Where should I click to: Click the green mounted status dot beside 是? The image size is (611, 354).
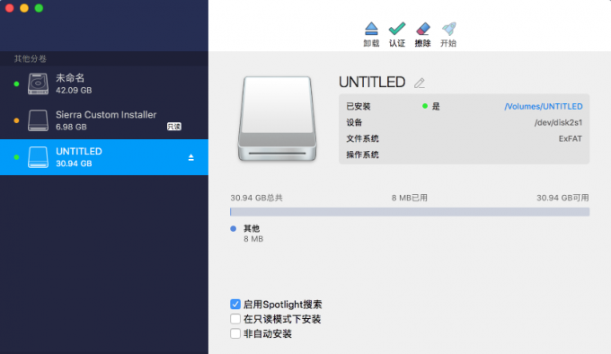click(425, 106)
